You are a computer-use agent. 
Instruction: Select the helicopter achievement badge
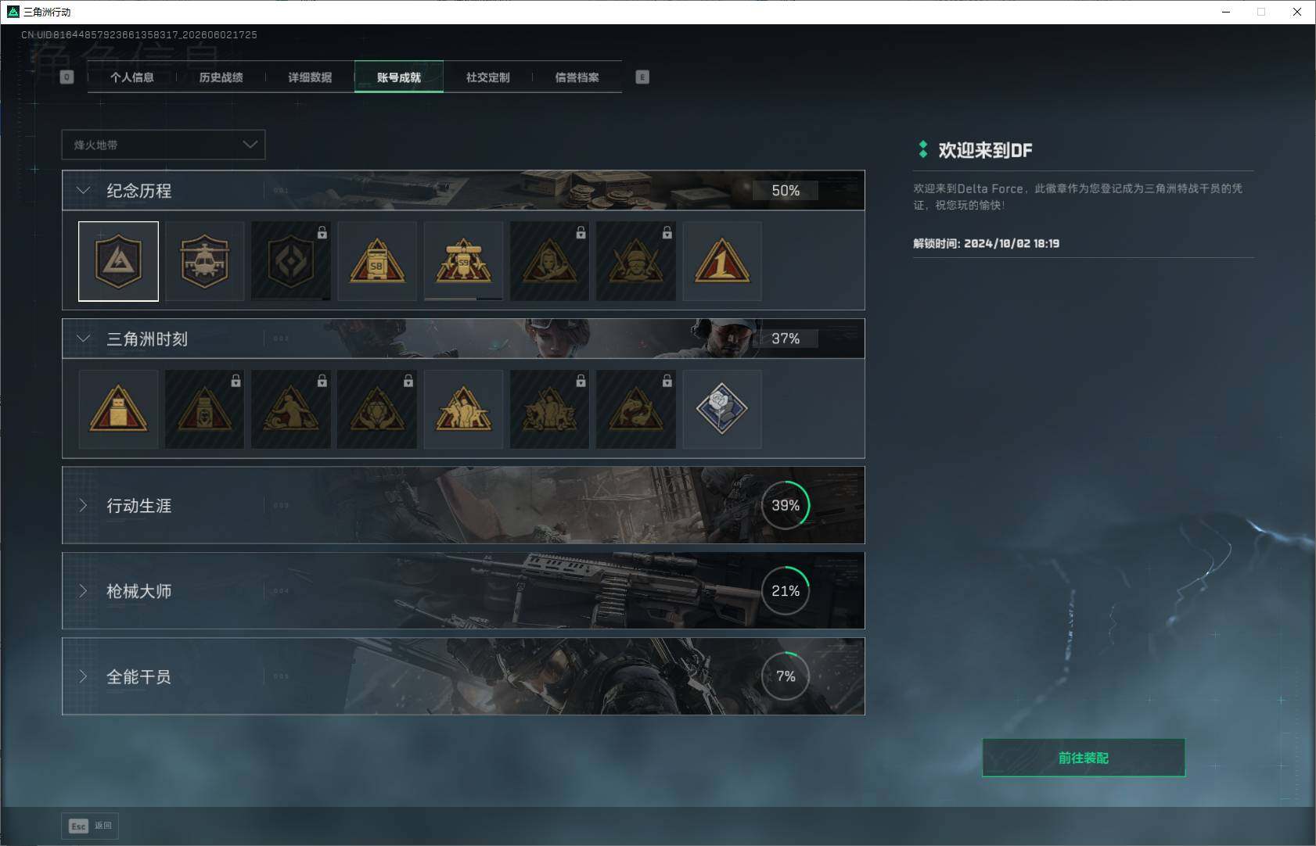(x=204, y=261)
